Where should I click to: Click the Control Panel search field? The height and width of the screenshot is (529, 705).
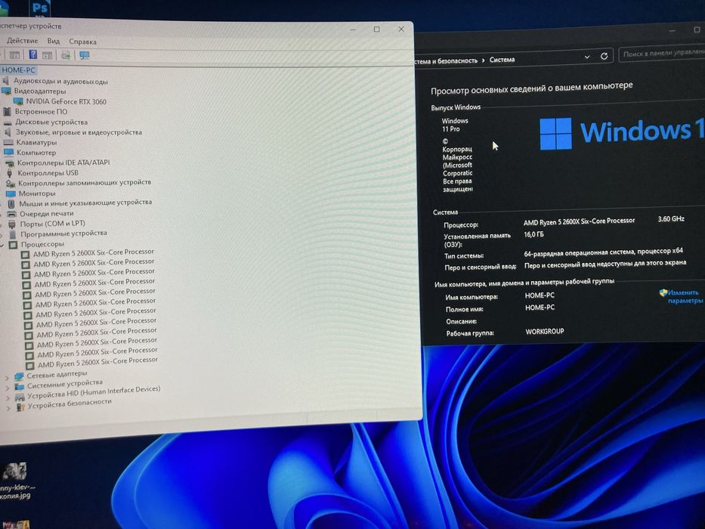tap(662, 54)
